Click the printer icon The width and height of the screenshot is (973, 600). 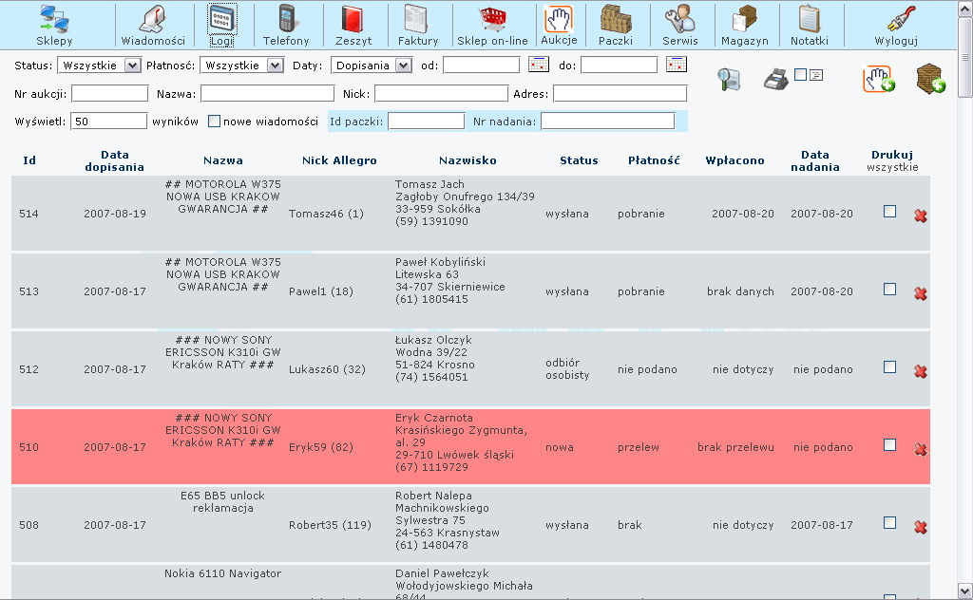pos(775,80)
